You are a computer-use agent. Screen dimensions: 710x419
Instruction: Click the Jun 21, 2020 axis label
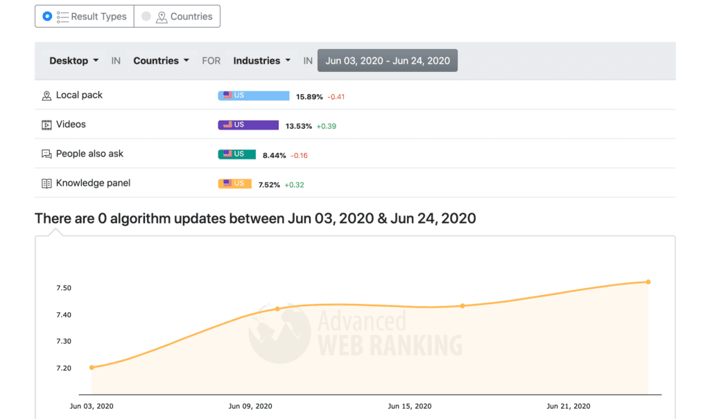pyautogui.click(x=569, y=407)
